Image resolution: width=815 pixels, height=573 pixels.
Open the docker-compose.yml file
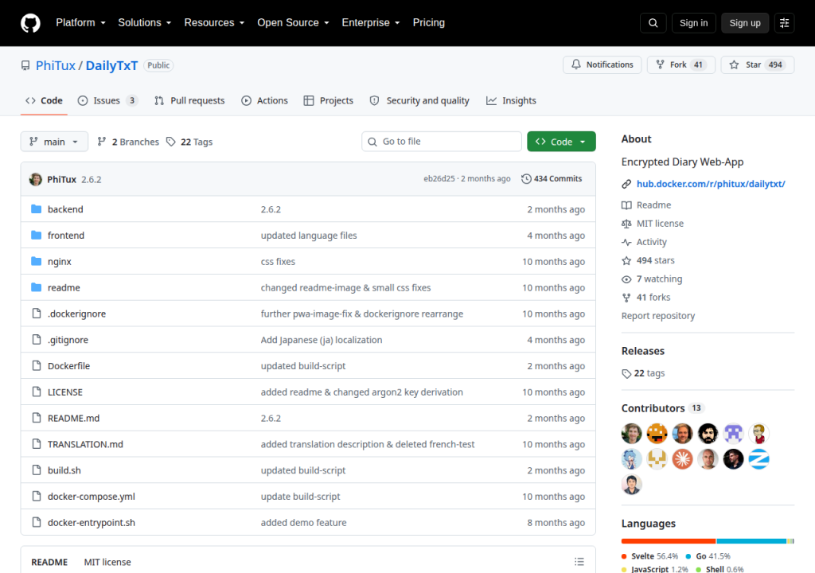(x=92, y=497)
